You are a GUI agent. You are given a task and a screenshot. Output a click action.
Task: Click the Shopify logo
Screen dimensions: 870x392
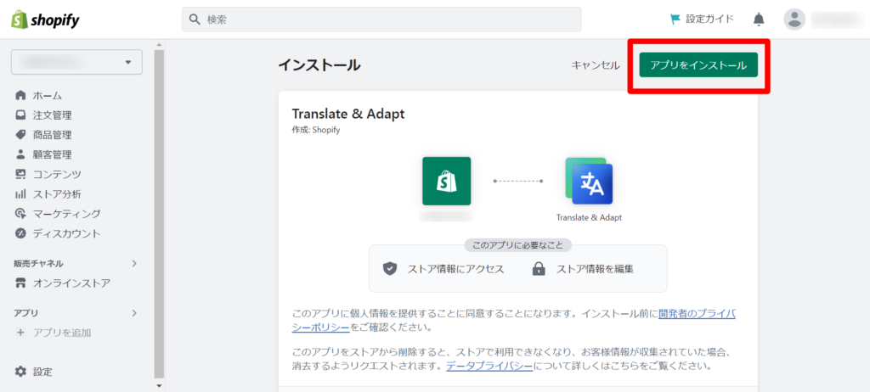click(x=46, y=20)
